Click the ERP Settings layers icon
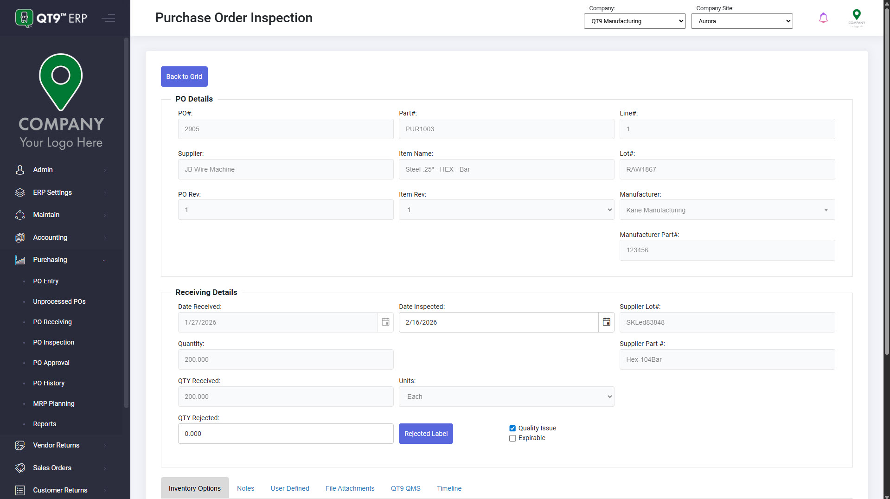The image size is (890, 499). pos(20,192)
